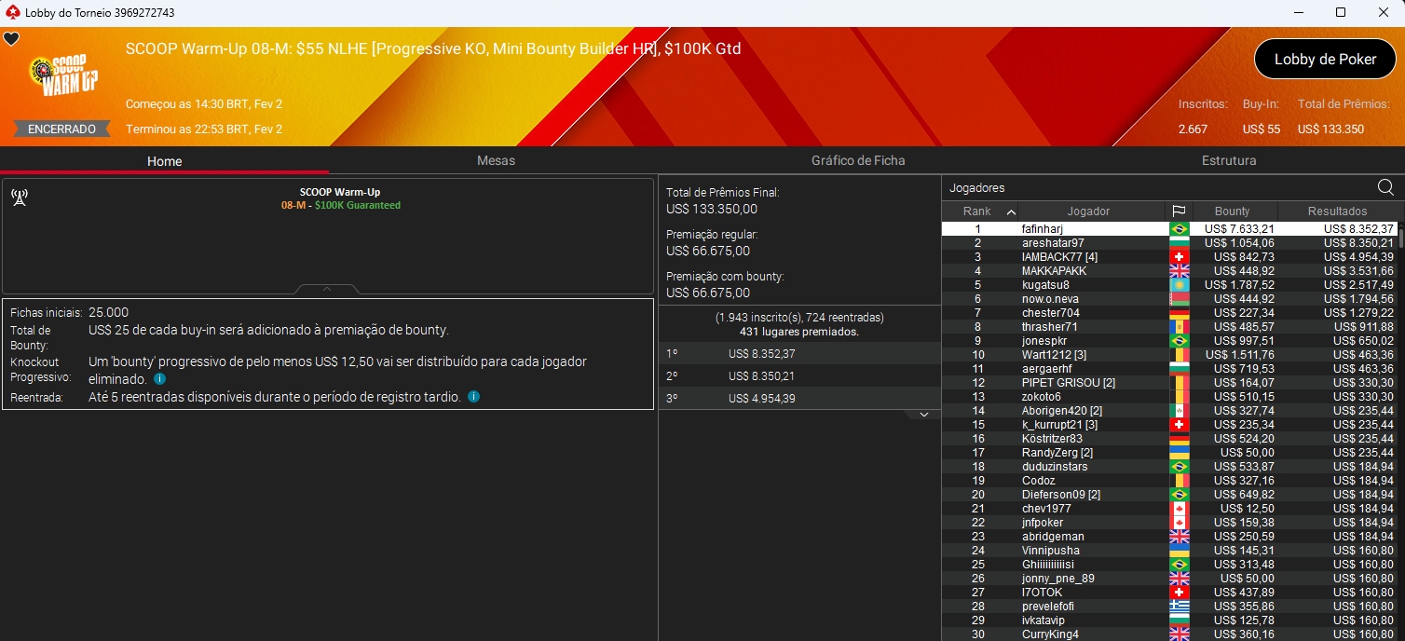Screen dimensions: 1405x641
Task: Select player areshatar97 in the ranking
Action: pos(1053,243)
